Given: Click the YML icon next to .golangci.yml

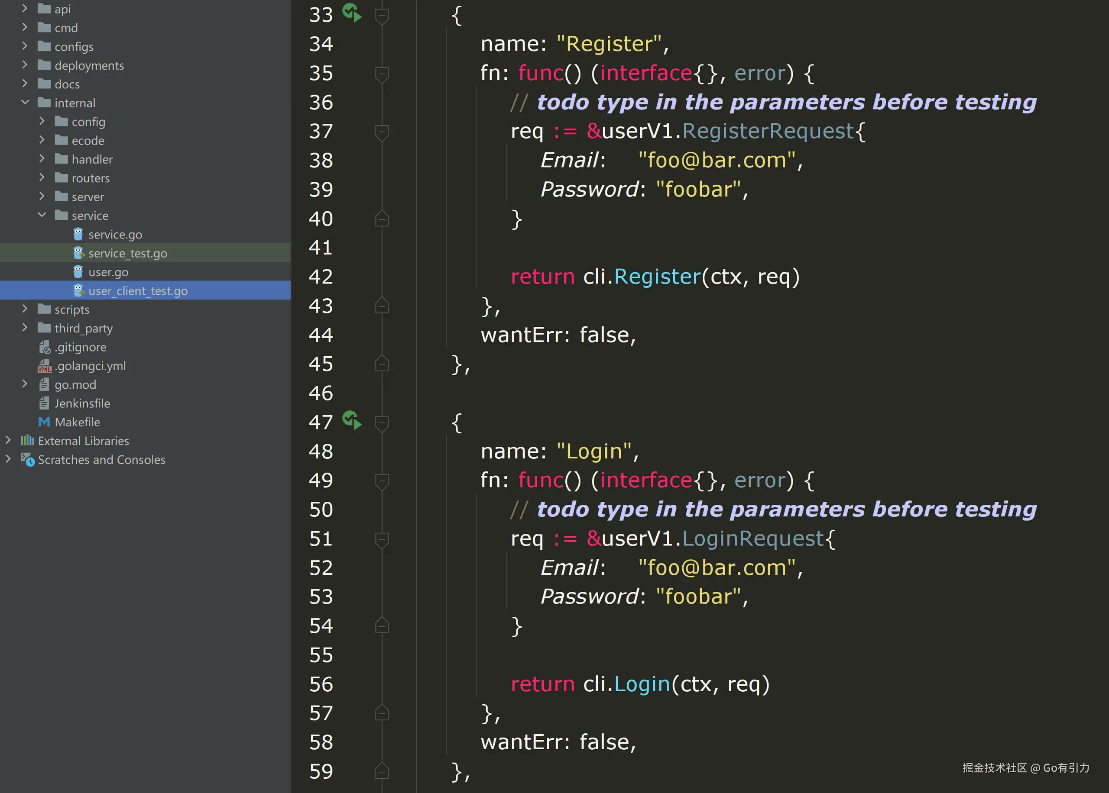Looking at the screenshot, I should (44, 366).
